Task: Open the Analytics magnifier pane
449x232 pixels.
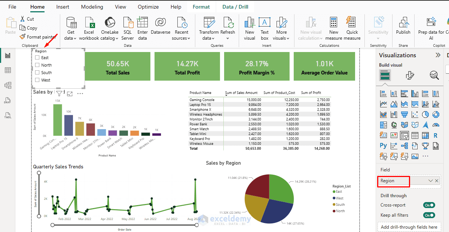Action: (434, 75)
